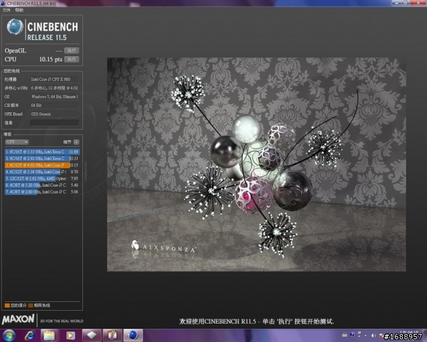This screenshot has width=427, height=342.
Task: Select rank 4 entry 6C/12T 3.34 GHz Core i7
Action: coord(42,172)
